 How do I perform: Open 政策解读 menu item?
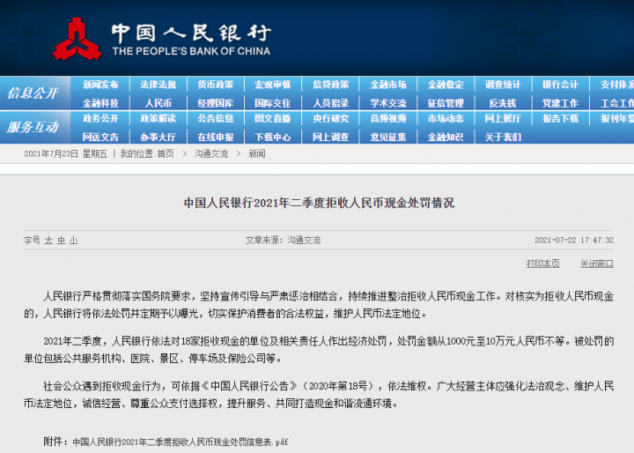point(158,119)
